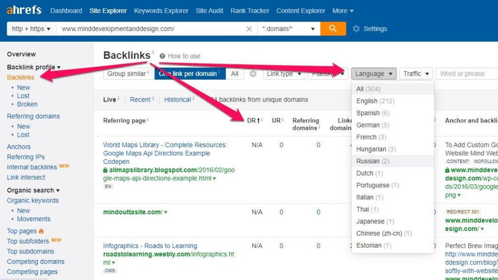Click the How to use link
The width and height of the screenshot is (498, 280).
click(x=184, y=56)
